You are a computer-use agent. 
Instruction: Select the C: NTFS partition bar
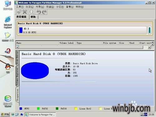pos(83,30)
